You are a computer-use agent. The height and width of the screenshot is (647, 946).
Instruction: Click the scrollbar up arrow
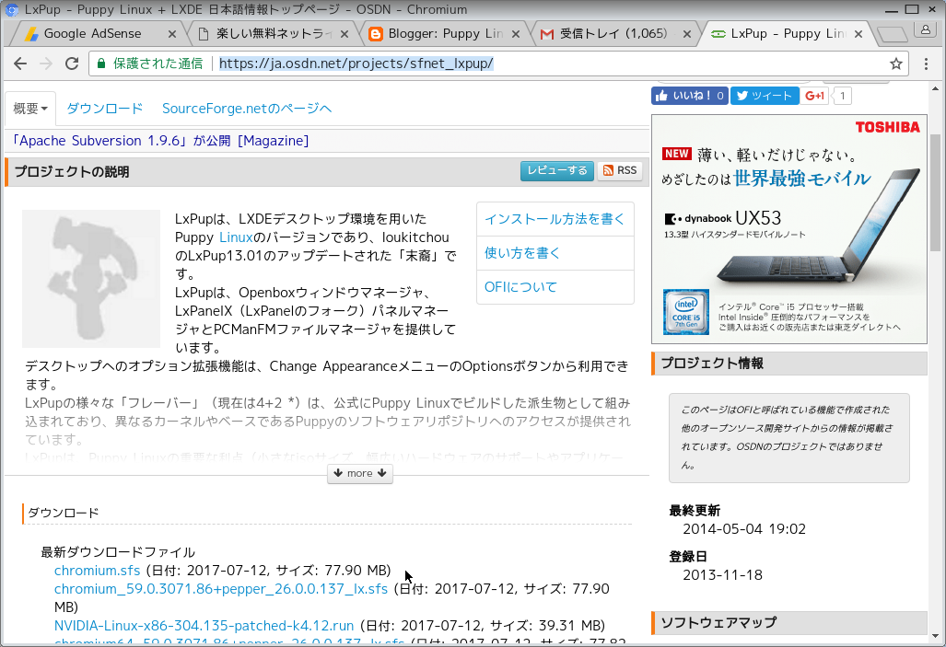point(935,88)
